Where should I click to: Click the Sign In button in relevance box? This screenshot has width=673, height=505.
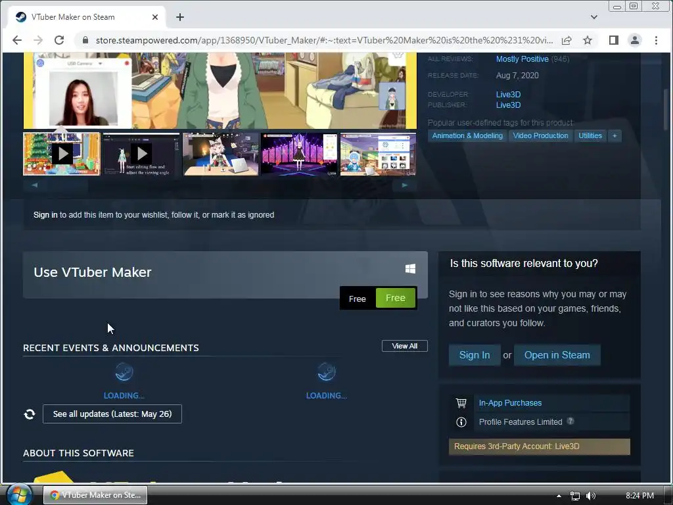point(475,355)
